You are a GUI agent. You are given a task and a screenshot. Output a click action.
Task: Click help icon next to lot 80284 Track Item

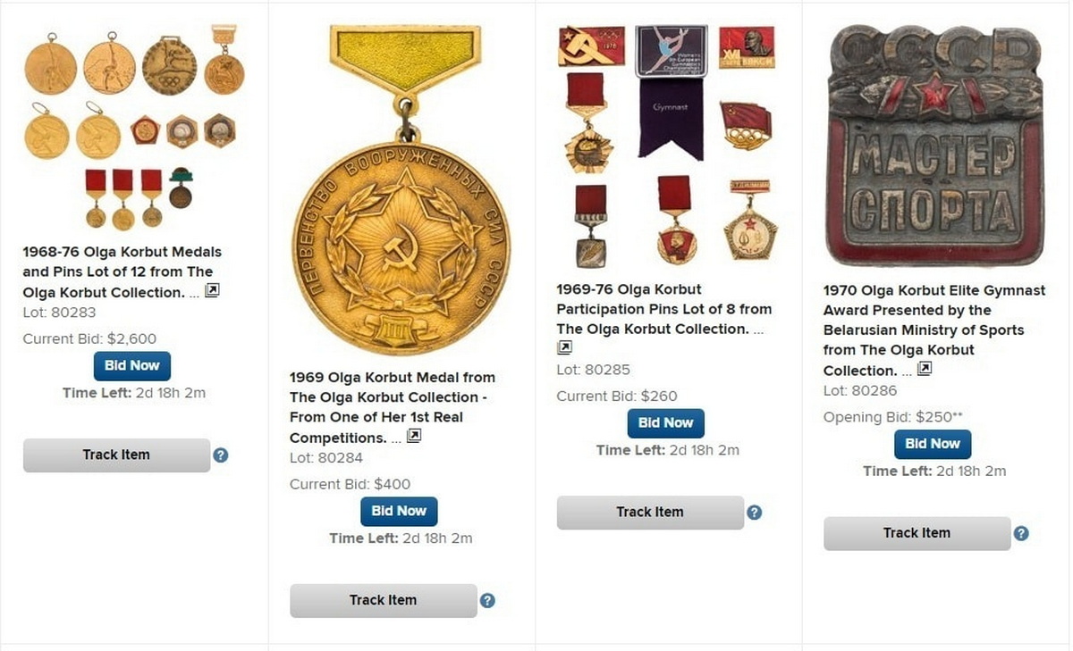point(487,601)
